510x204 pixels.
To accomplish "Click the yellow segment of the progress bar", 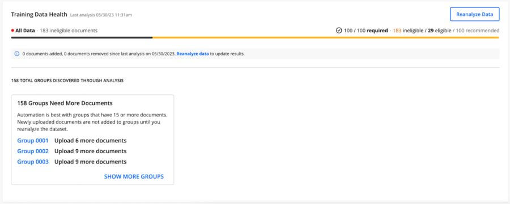I will (326, 38).
